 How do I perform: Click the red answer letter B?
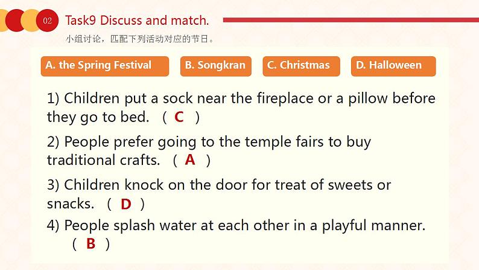tap(91, 244)
